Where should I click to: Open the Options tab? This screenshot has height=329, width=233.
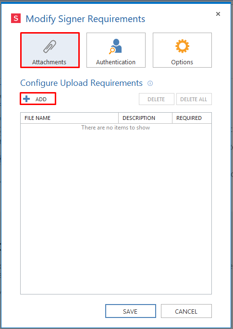pyautogui.click(x=182, y=50)
